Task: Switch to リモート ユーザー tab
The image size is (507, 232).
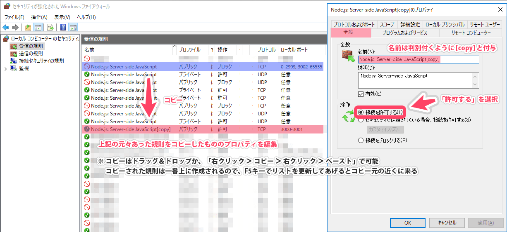Action: 484,24
